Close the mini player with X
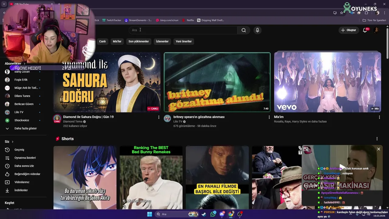389x219 pixels. point(378,149)
